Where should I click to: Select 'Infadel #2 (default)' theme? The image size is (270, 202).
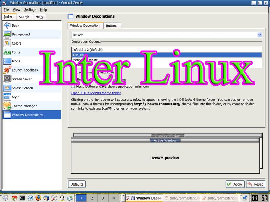(167, 50)
